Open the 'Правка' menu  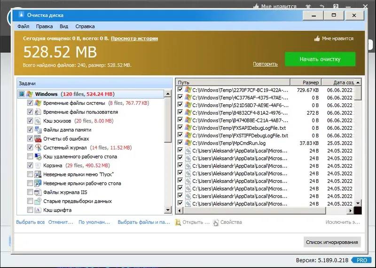coord(44,26)
